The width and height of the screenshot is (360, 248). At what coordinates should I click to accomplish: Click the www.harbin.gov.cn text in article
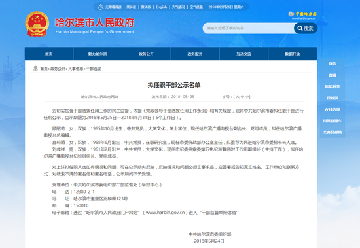[166, 213]
